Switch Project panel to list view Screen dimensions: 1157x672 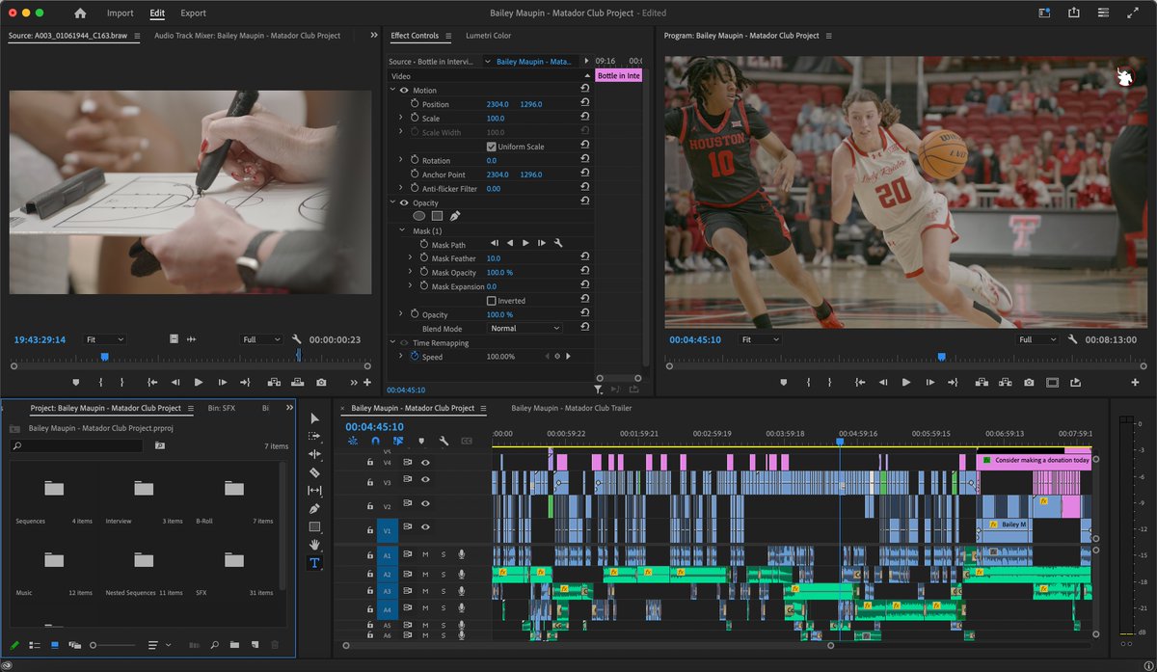click(x=35, y=644)
